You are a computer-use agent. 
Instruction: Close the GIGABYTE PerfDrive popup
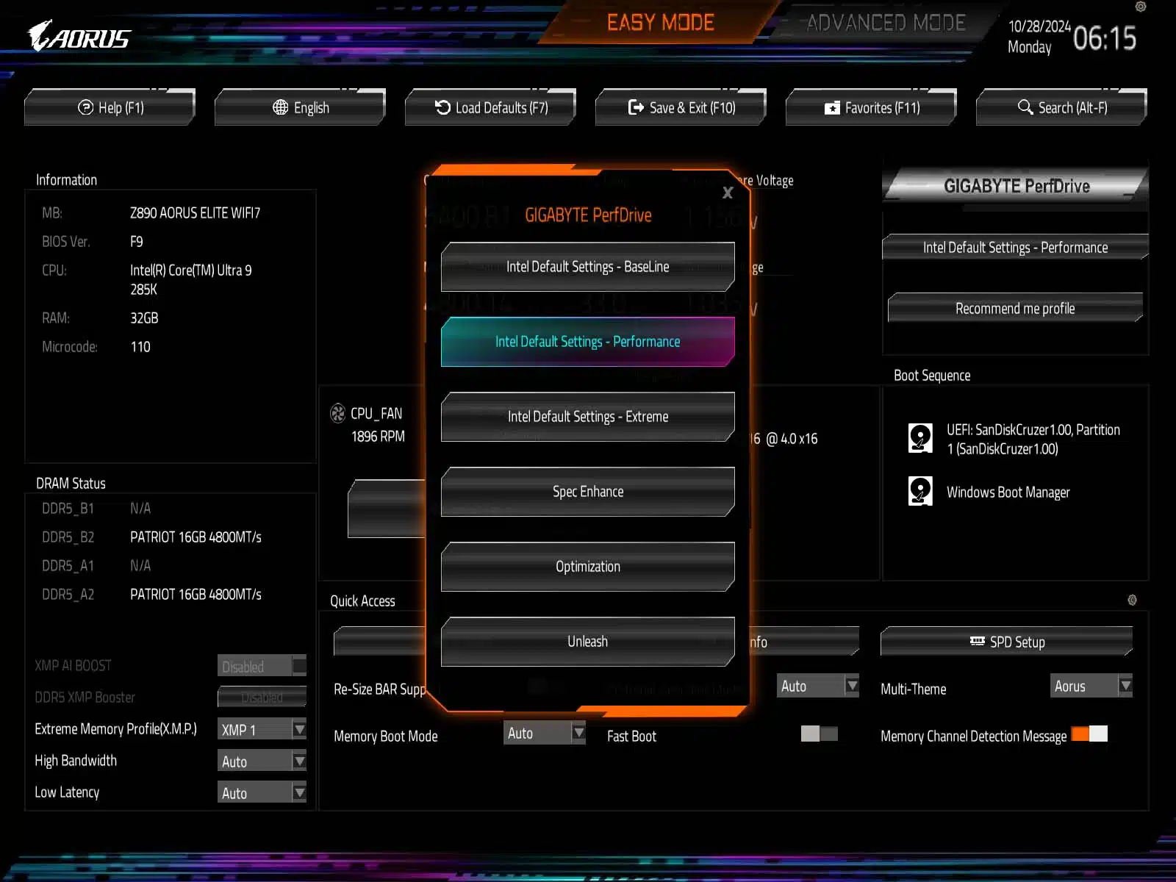728,193
